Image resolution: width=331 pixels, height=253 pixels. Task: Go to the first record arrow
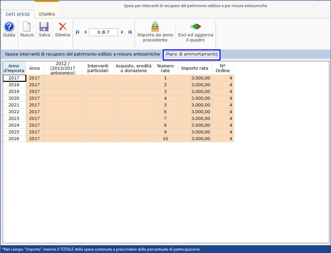(78, 32)
